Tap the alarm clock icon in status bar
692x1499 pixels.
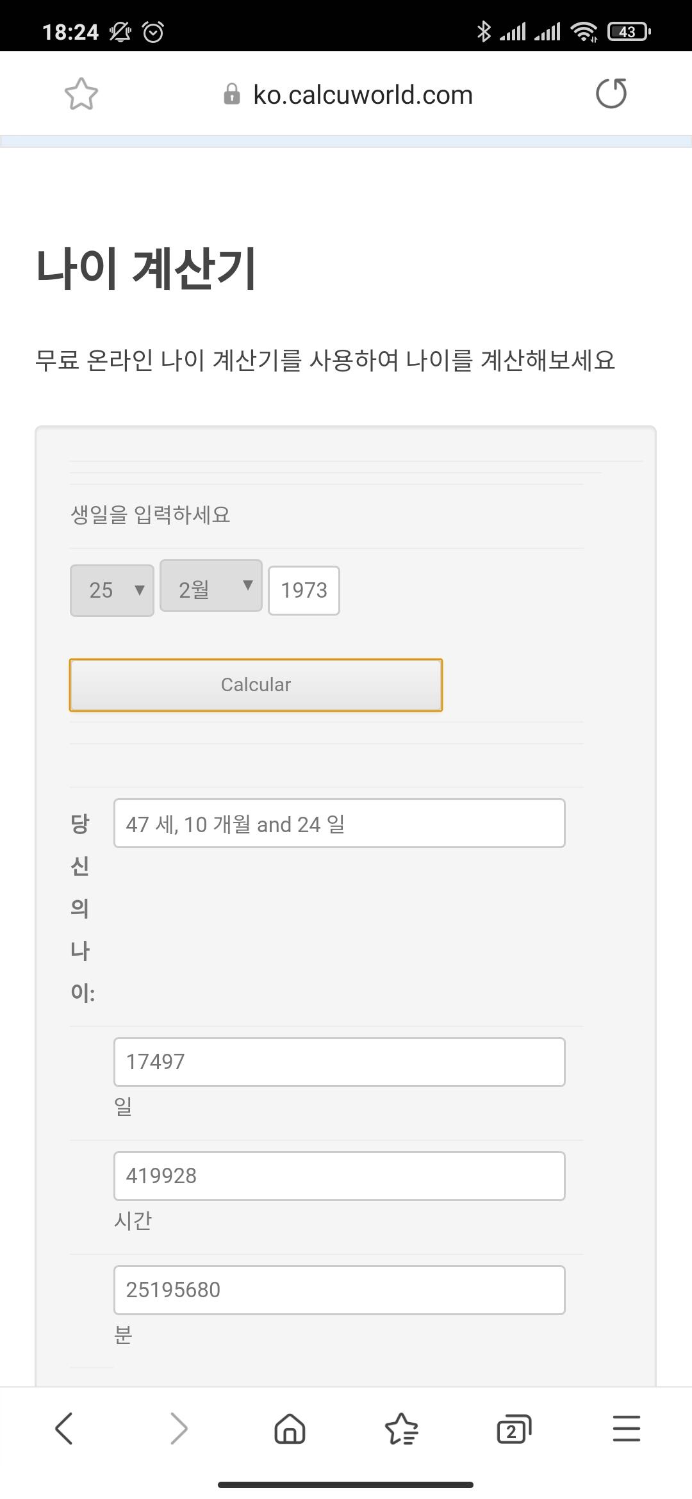pyautogui.click(x=153, y=31)
